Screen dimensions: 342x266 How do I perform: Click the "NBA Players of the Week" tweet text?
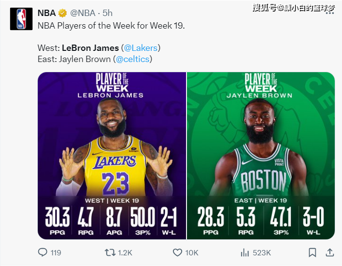click(111, 25)
